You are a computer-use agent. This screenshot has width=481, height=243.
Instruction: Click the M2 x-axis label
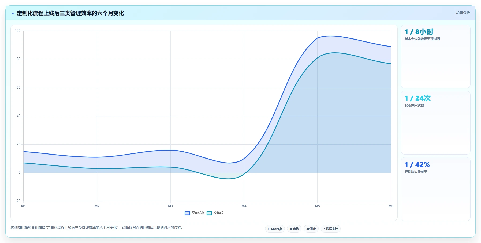(97, 206)
